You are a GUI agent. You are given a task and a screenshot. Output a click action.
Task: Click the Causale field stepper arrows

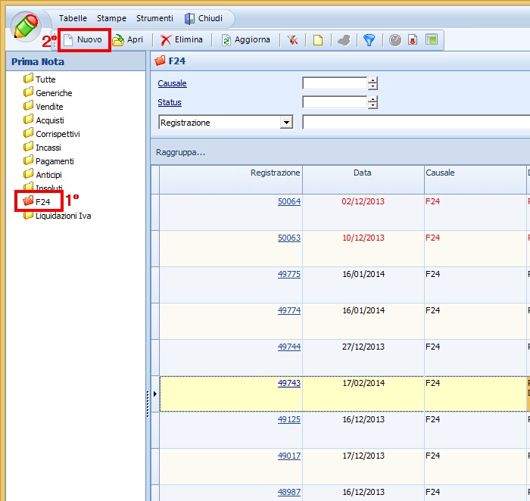[x=373, y=83]
